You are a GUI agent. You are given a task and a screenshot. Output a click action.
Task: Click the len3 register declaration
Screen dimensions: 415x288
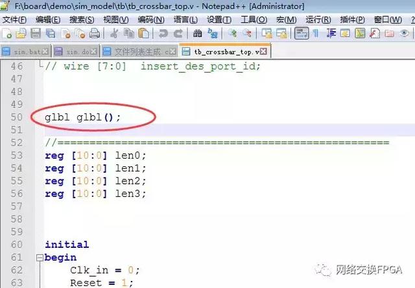click(x=95, y=194)
